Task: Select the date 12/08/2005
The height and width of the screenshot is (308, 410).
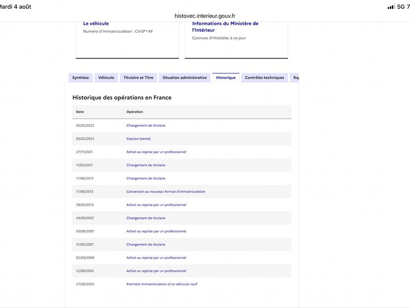Action: pyautogui.click(x=85, y=271)
